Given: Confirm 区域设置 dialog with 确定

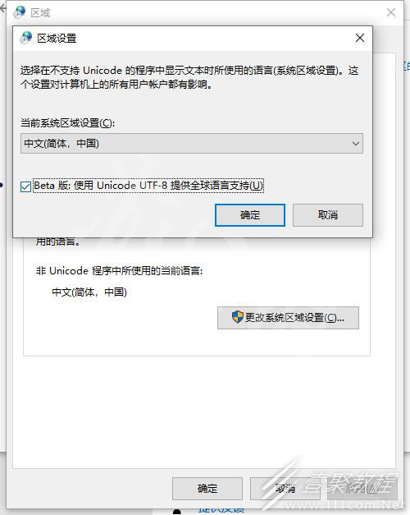Looking at the screenshot, I should [x=250, y=215].
